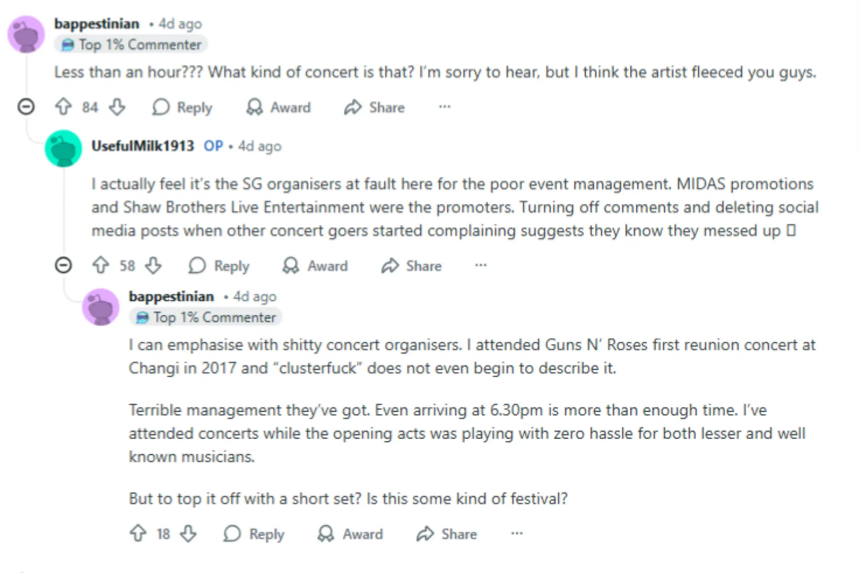Viewport: 859px width, 573px height.
Task: Downvote the comment with 84 votes
Action: tap(117, 107)
